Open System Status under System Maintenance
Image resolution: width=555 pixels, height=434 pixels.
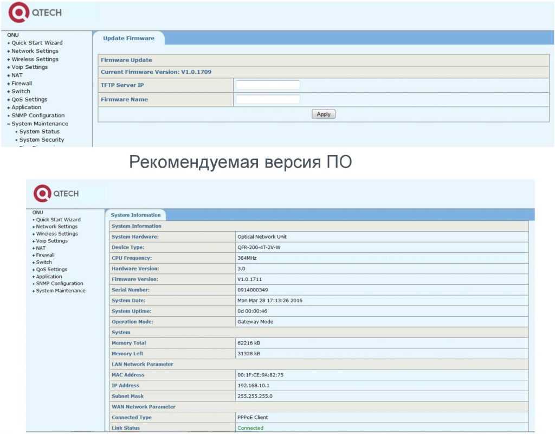pos(40,132)
